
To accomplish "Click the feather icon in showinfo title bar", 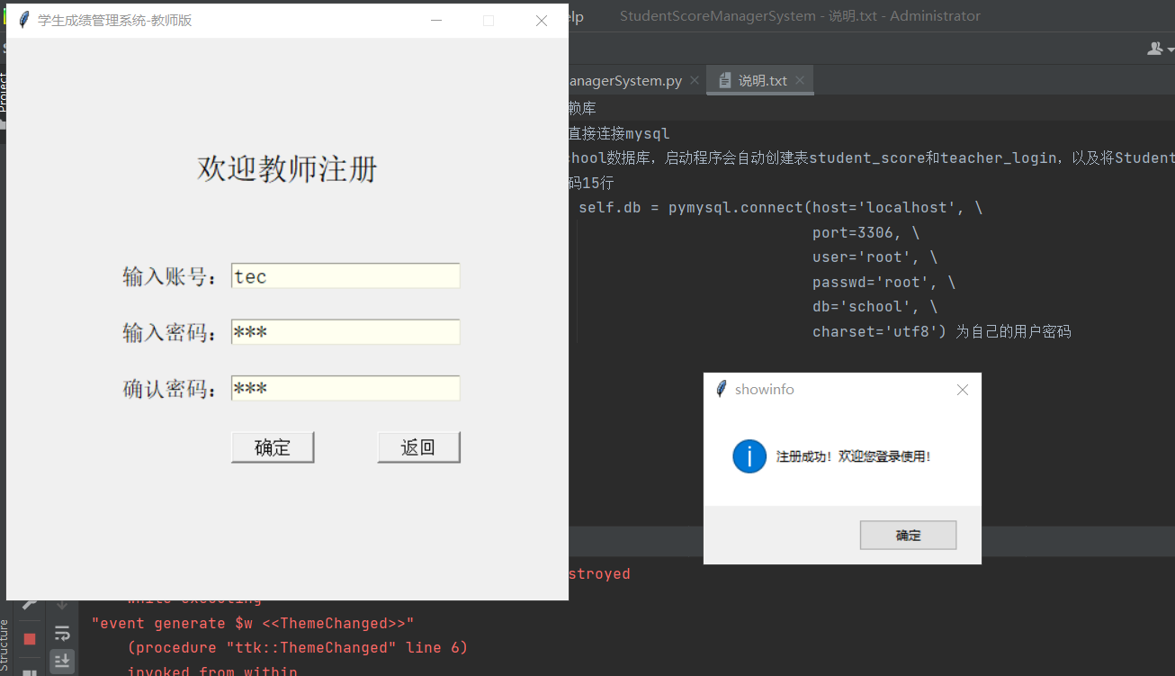I will click(721, 389).
